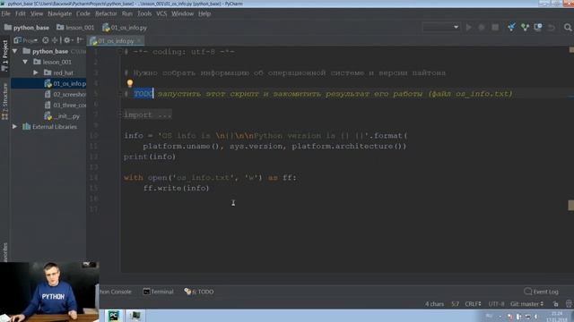Click lesson_001 in the navigation breadcrumb
Viewport: 574px width, 322px height.
[x=75, y=28]
